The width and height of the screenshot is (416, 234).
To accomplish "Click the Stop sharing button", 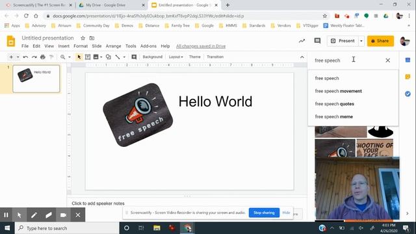I will (264, 213).
